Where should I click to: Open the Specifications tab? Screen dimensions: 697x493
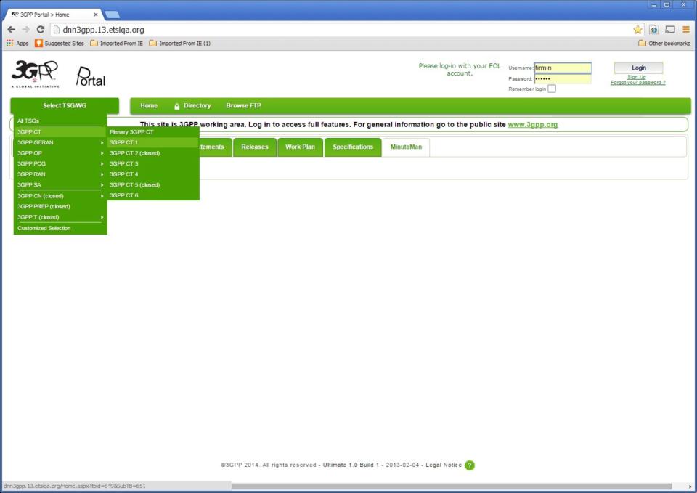[x=353, y=147]
